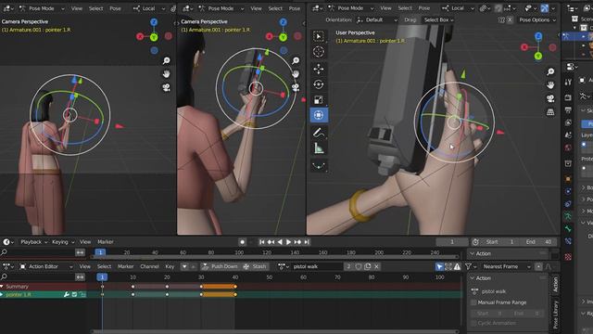Image resolution: width=593 pixels, height=334 pixels.
Task: Create new action copy icon beside pistol walk
Action: pos(367,266)
